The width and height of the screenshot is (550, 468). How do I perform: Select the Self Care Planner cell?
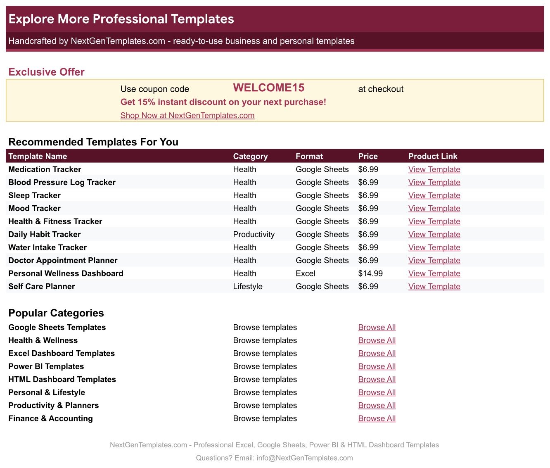(x=42, y=286)
